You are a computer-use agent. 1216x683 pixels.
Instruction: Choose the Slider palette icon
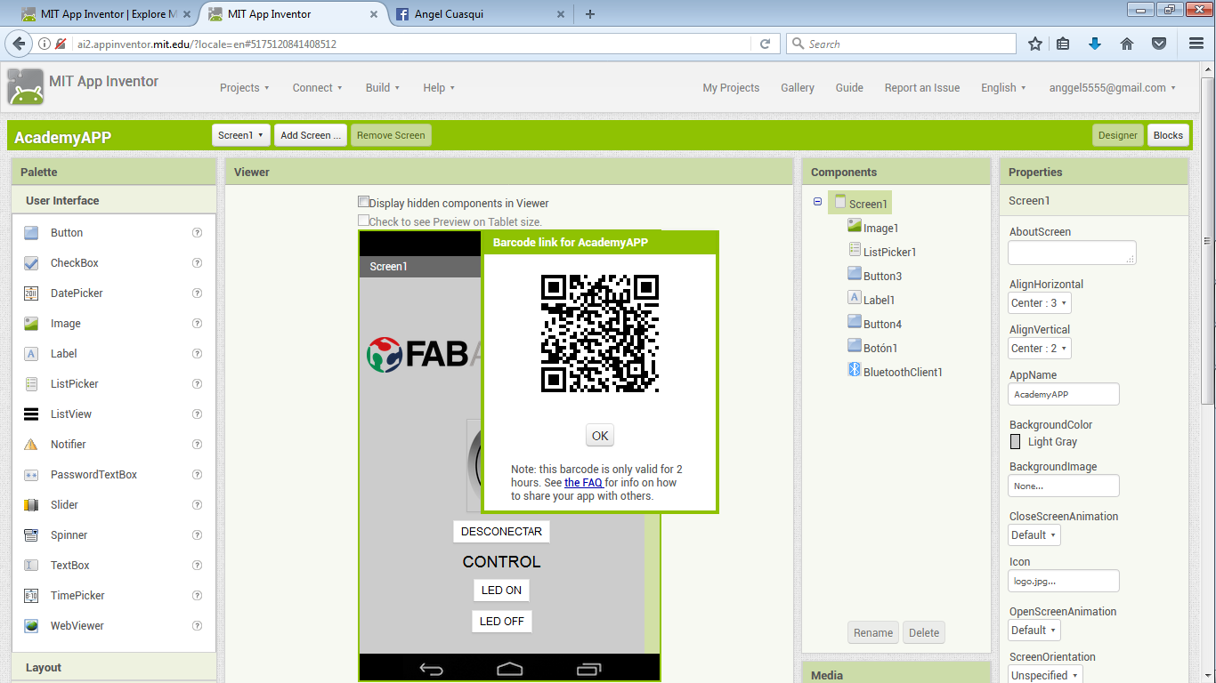[x=31, y=505]
